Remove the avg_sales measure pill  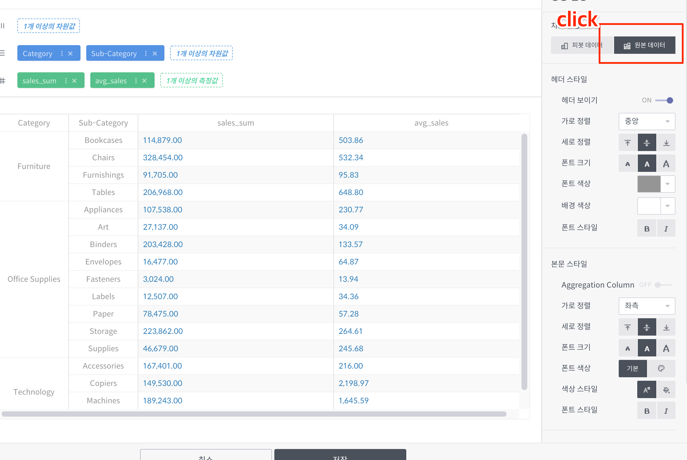tap(144, 80)
